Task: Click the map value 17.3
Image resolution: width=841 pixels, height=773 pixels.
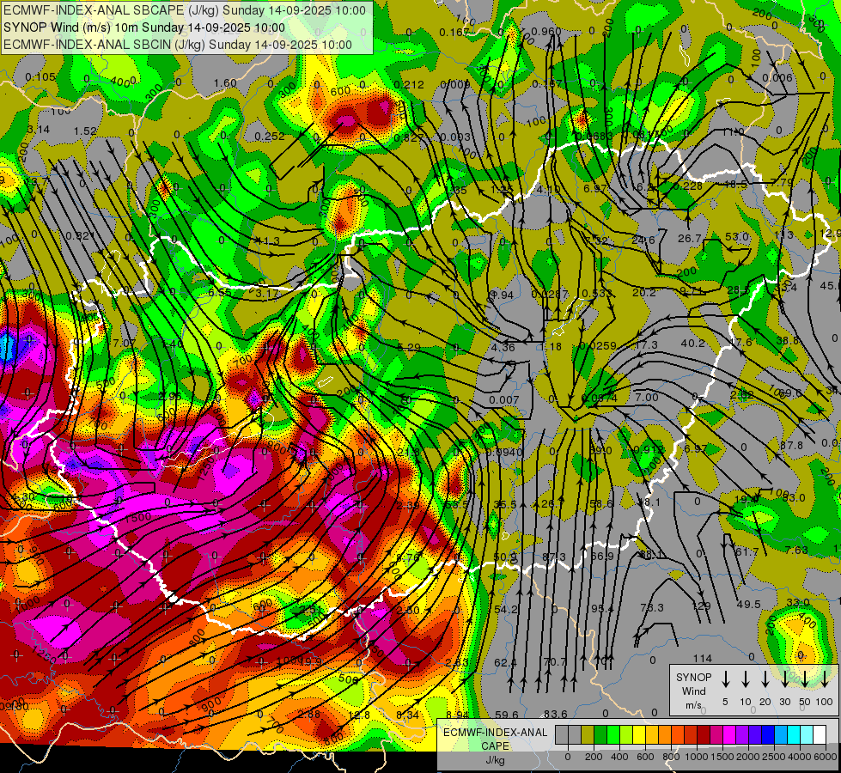Action: (646, 344)
